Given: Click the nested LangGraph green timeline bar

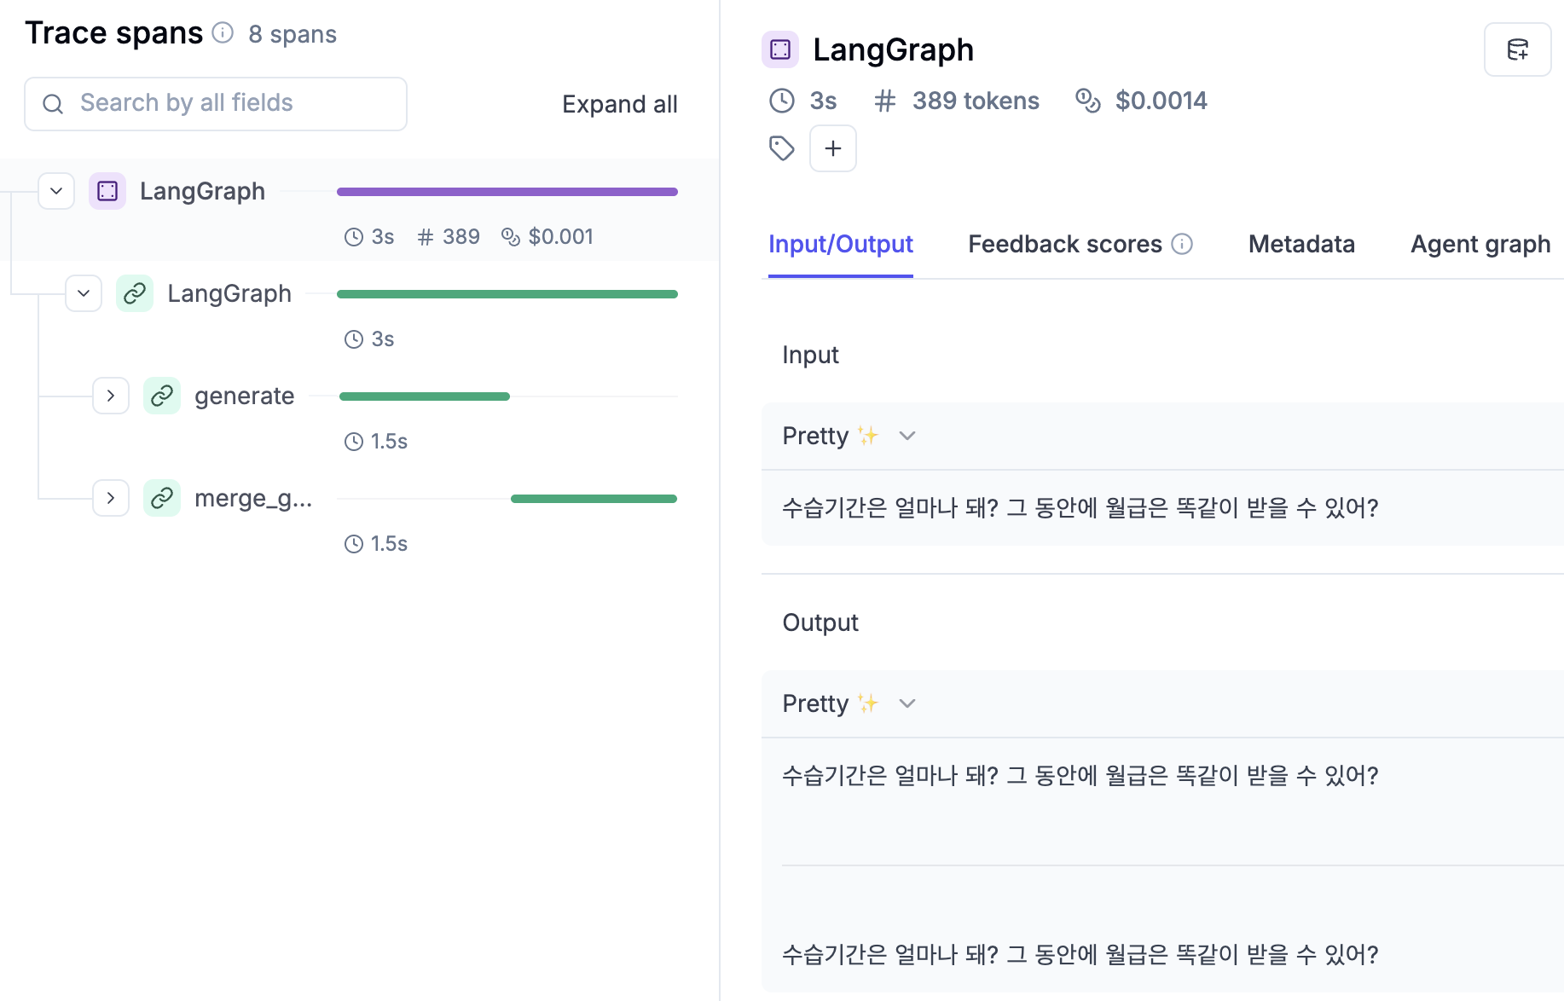Looking at the screenshot, I should (507, 294).
